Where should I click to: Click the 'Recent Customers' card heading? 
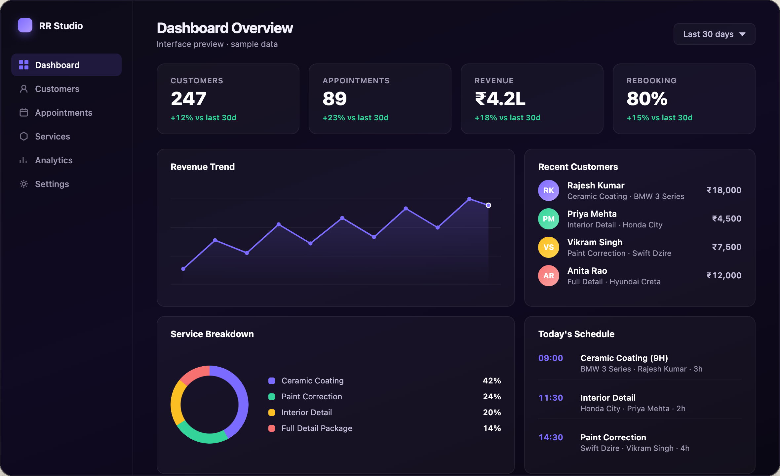point(578,167)
